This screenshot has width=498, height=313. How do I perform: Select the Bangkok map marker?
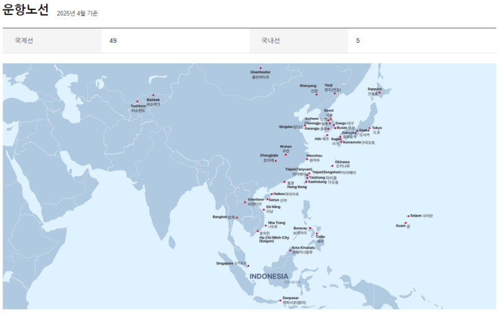237,217
